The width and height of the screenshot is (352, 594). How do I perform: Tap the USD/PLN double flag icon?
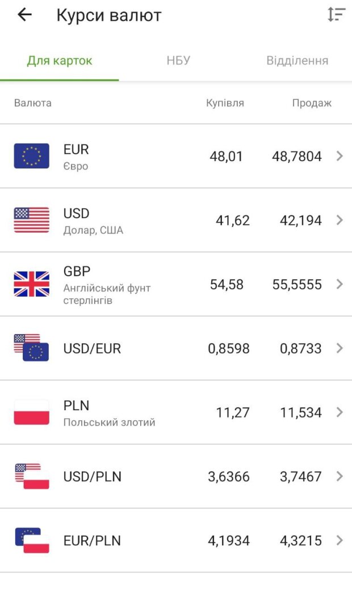32,476
